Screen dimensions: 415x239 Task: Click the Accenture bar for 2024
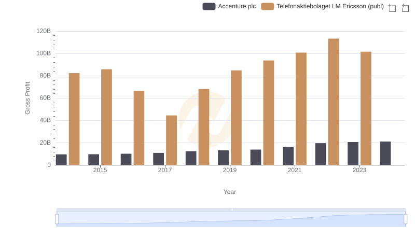pyautogui.click(x=385, y=153)
